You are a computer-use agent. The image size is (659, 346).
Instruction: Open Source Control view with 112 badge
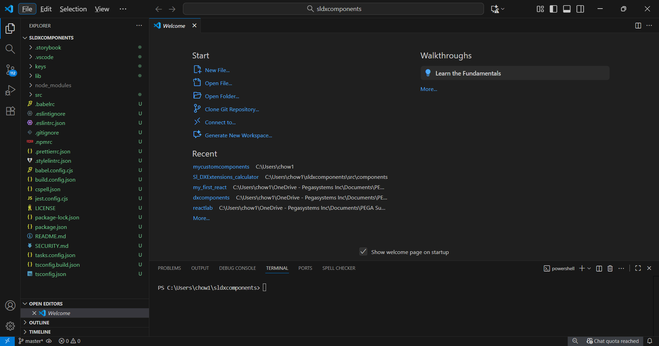click(10, 70)
